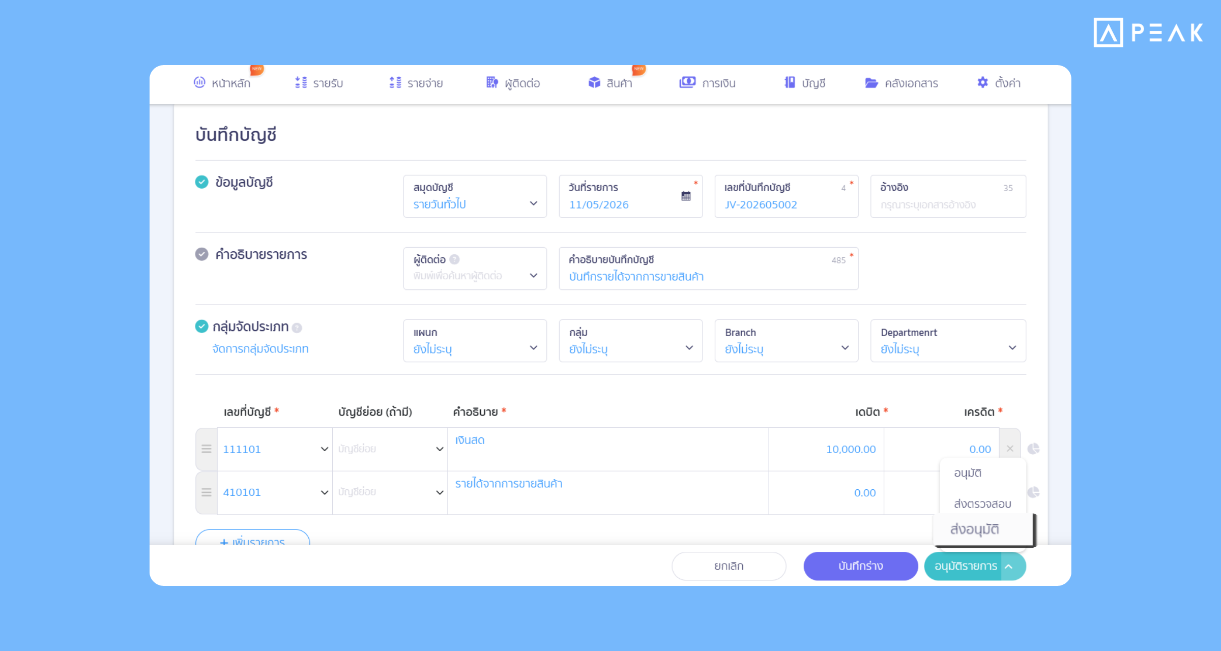Click the ยกเลิก button
The width and height of the screenshot is (1221, 651).
(x=729, y=566)
